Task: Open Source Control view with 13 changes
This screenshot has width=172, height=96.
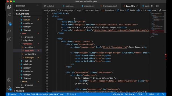Action: (9, 23)
